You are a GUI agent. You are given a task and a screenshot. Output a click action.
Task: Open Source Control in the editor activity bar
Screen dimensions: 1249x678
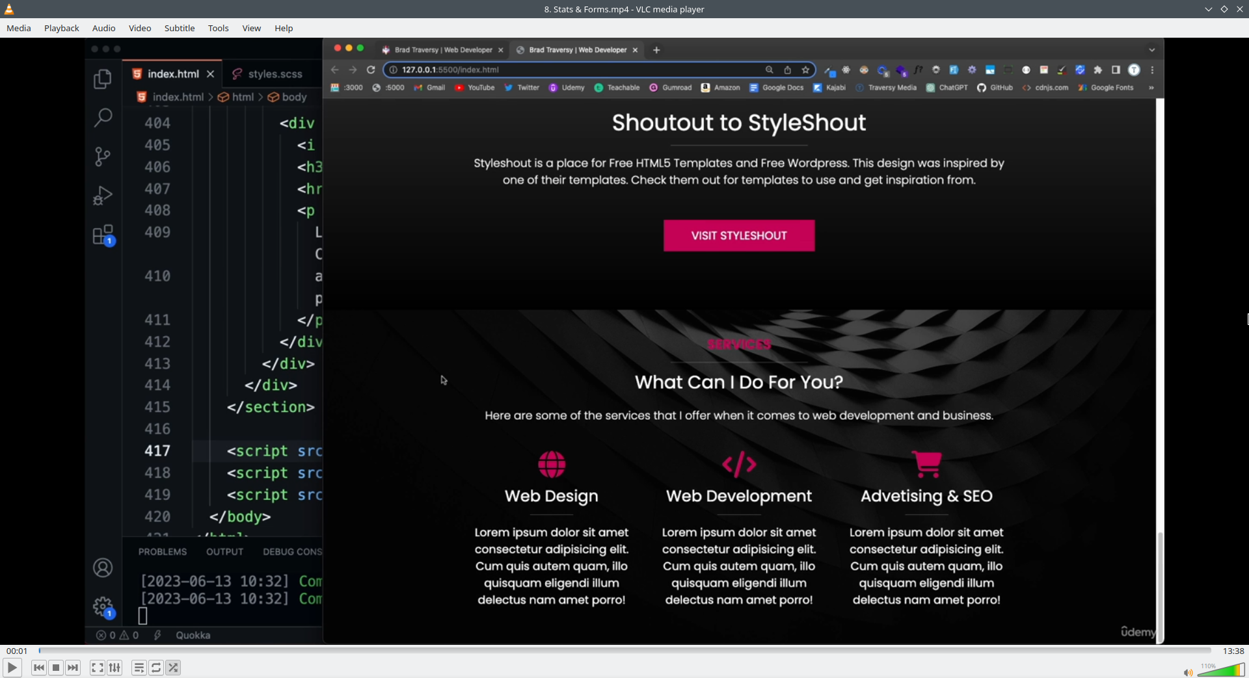coord(103,157)
